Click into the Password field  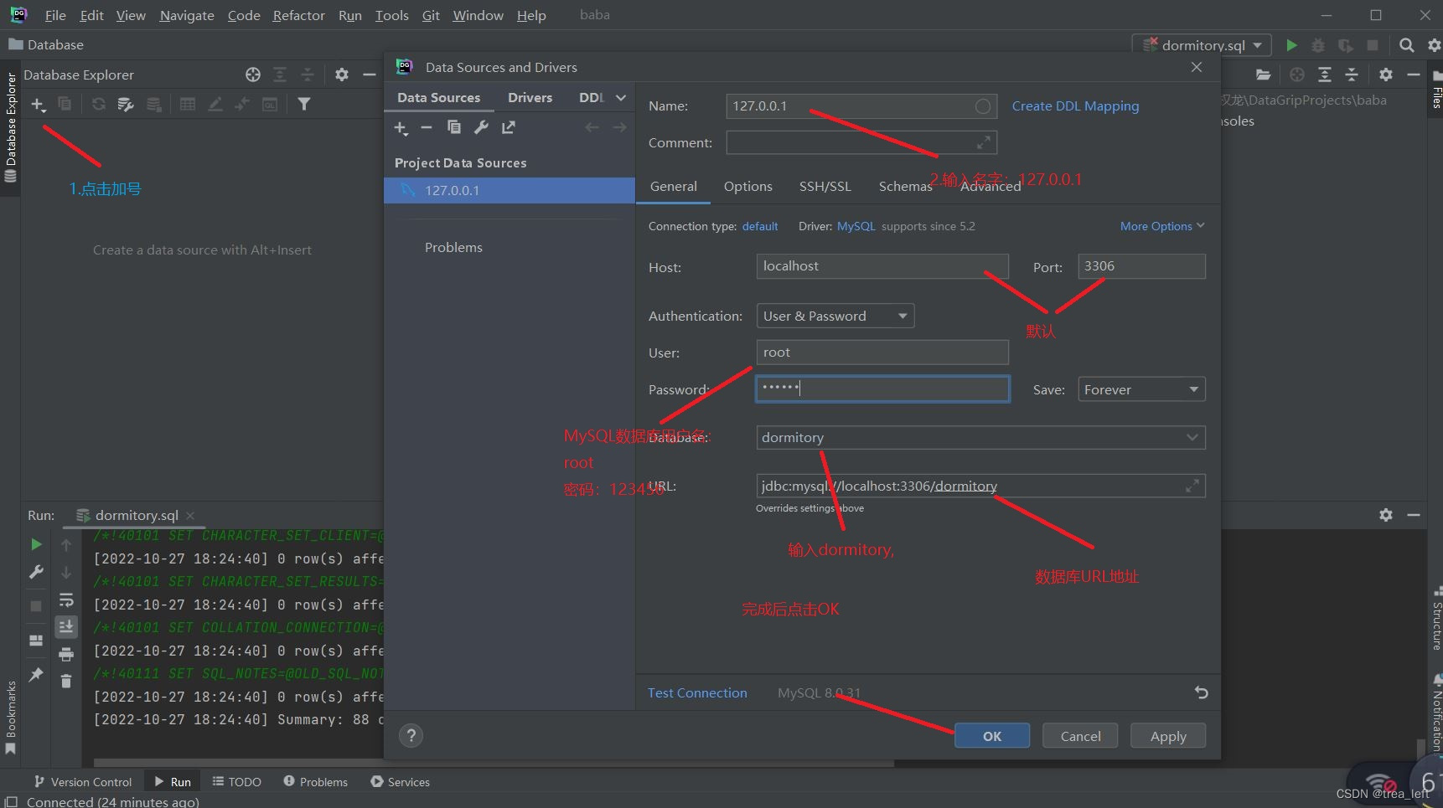(x=882, y=389)
